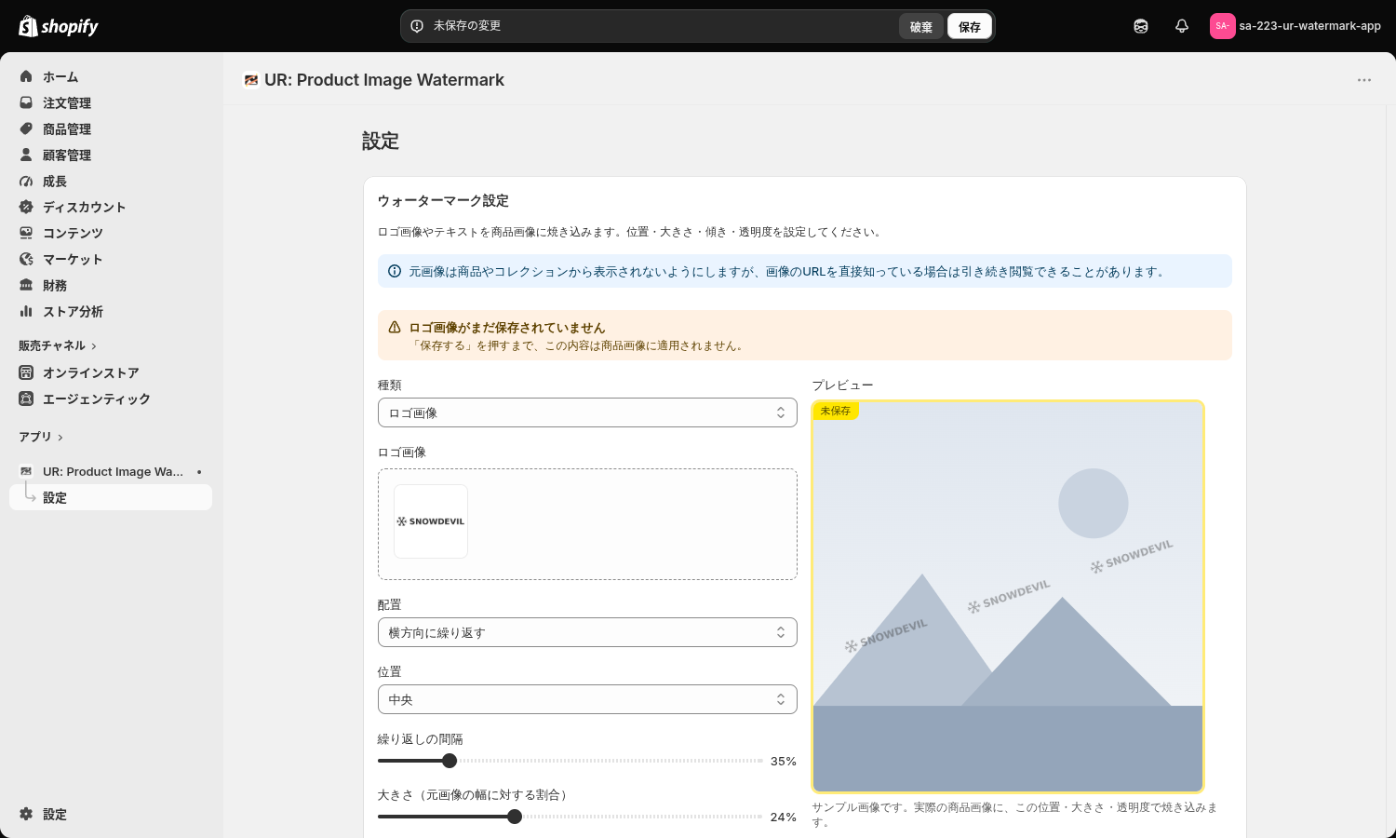The height and width of the screenshot is (838, 1396).
Task: Click the 破棄 discard button
Action: (x=921, y=27)
